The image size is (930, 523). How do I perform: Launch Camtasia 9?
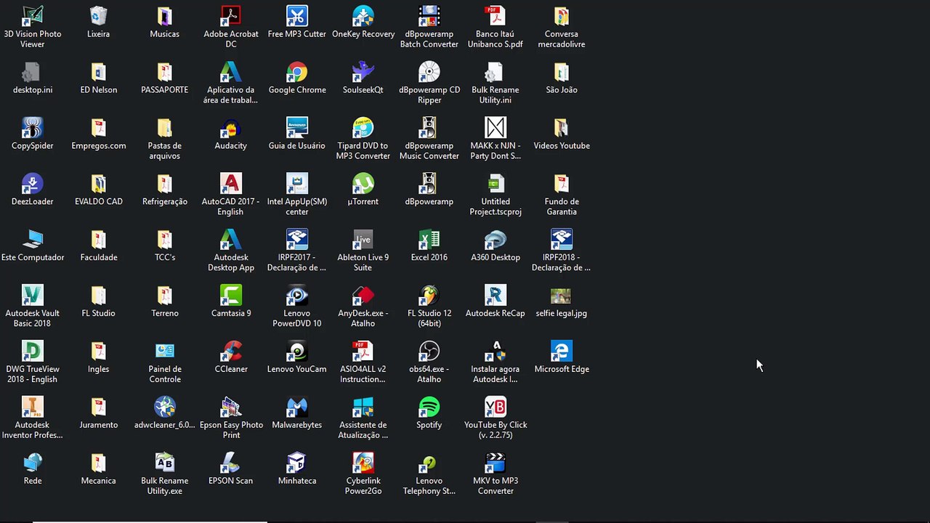click(231, 296)
